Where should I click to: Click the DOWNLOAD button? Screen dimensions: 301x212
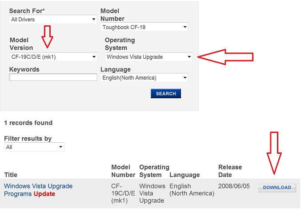[x=277, y=188]
